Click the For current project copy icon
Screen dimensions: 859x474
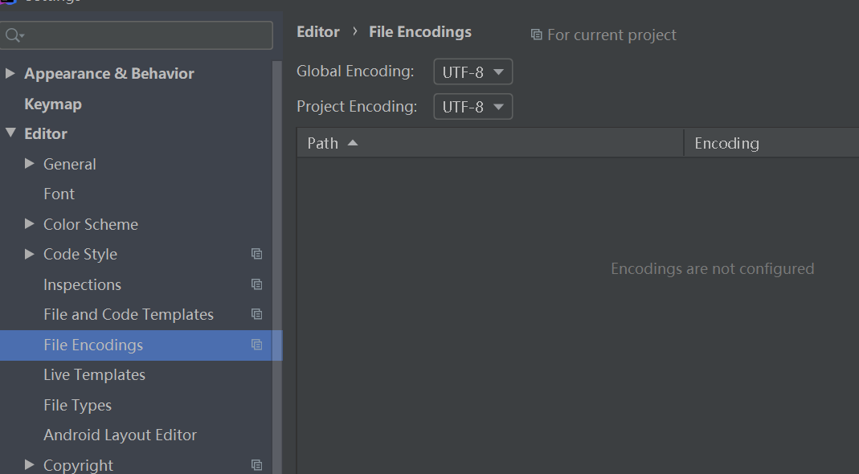tap(536, 35)
